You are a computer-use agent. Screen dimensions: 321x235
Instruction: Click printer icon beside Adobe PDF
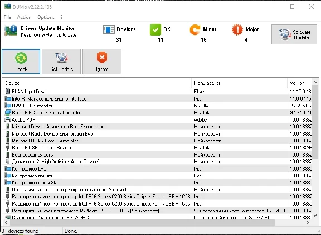(x=8, y=120)
